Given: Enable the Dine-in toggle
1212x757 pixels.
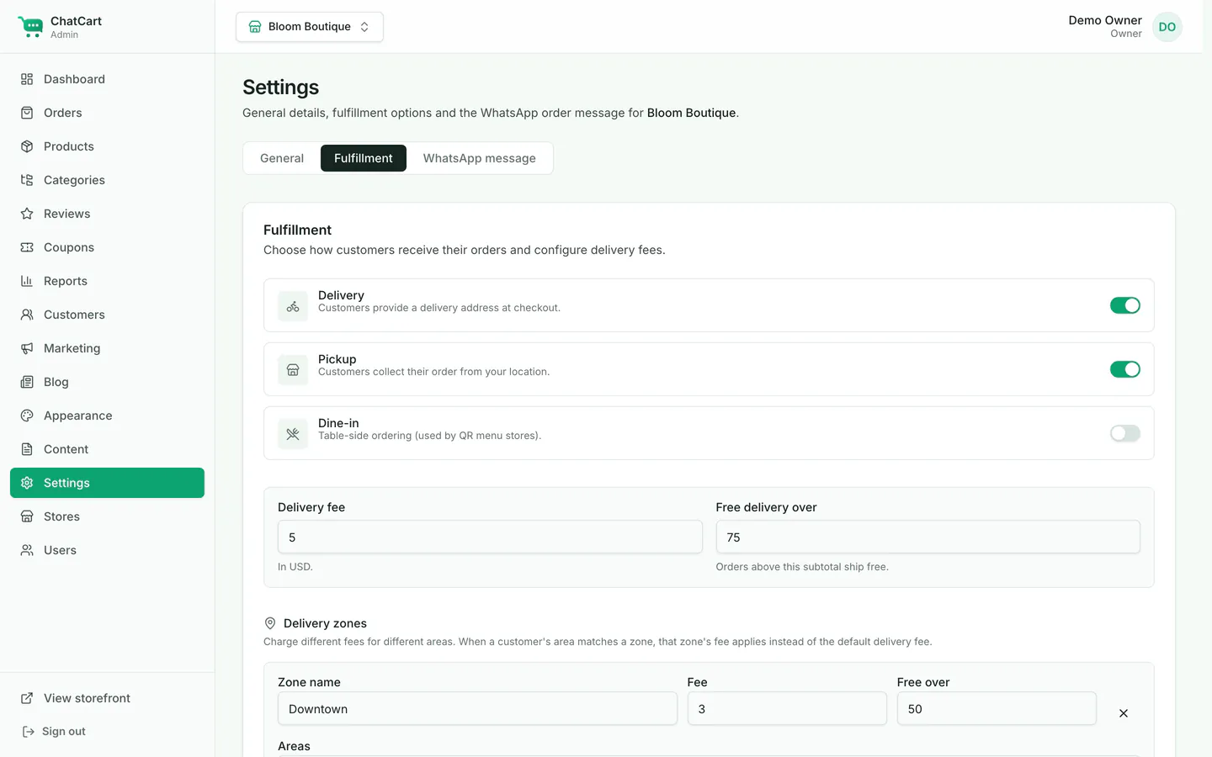Looking at the screenshot, I should tap(1124, 433).
